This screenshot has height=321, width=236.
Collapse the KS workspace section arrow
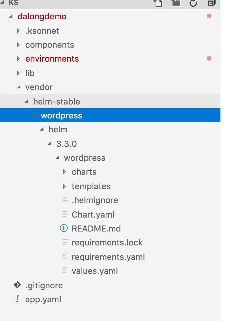tap(2, 2)
